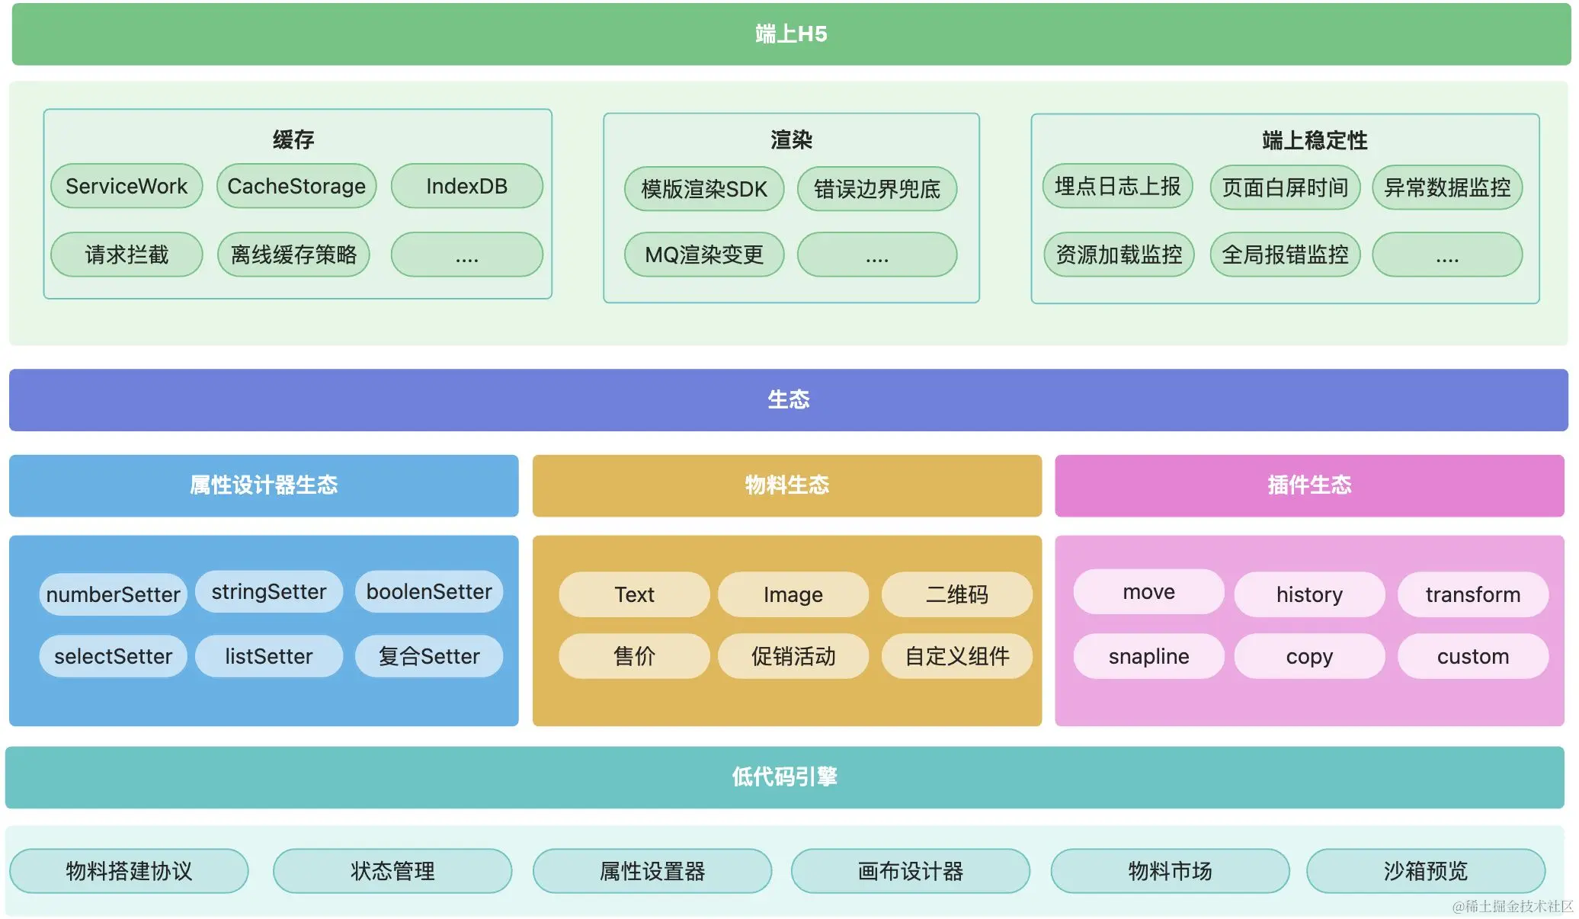The height and width of the screenshot is (919, 1579).
Task: Select the 促销活动 material item
Action: coord(793,656)
